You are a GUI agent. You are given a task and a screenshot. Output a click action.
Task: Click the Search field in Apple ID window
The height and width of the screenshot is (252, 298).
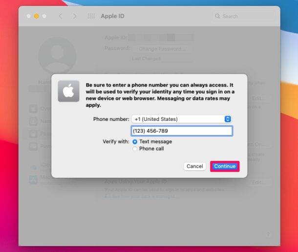click(243, 16)
